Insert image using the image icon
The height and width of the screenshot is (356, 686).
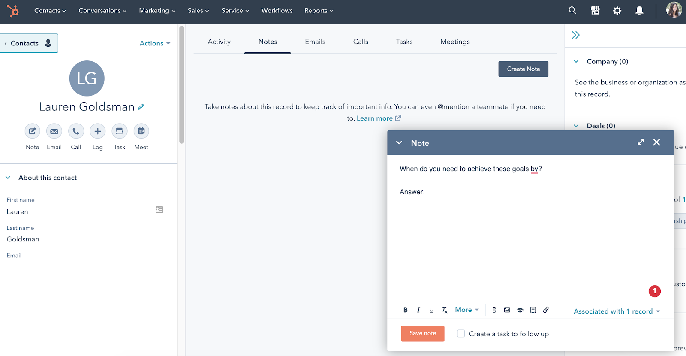coord(507,310)
